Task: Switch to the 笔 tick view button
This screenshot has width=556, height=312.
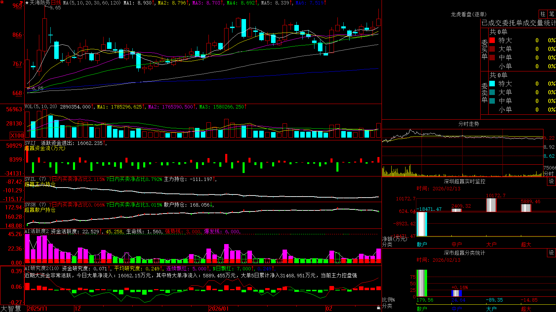Action: pyautogui.click(x=551, y=14)
